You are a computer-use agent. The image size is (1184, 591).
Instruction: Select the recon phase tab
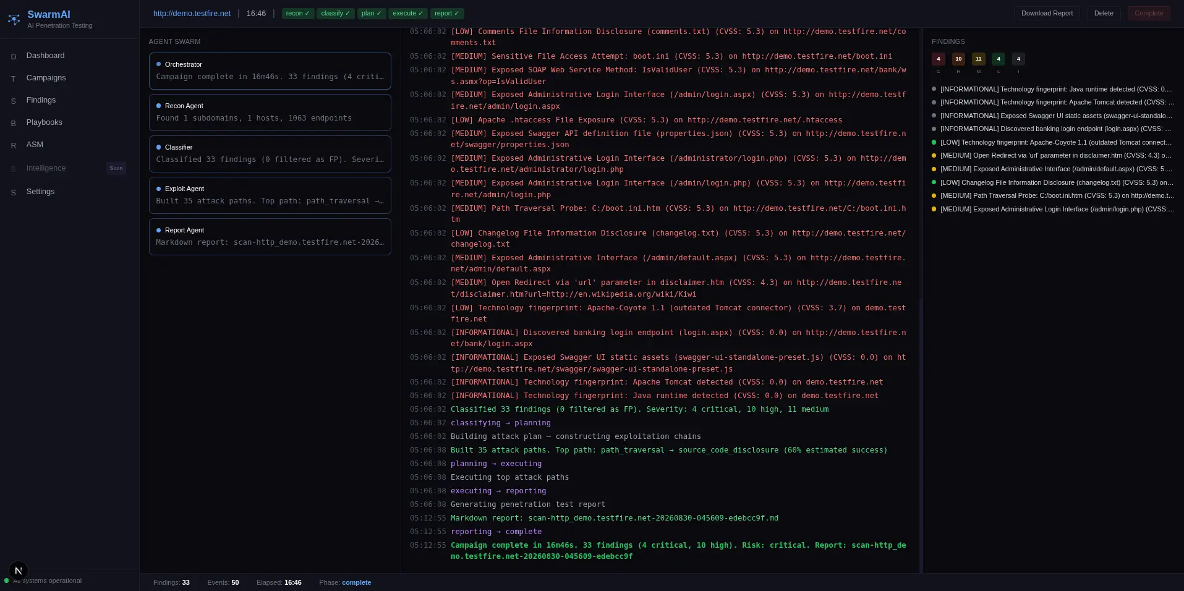(298, 13)
